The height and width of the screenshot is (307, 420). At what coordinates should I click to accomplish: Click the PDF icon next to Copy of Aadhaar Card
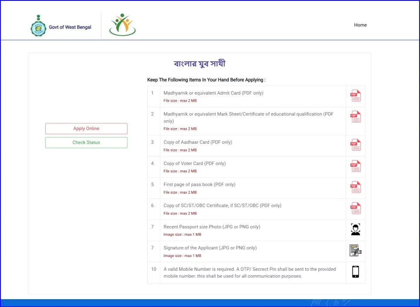click(x=355, y=145)
